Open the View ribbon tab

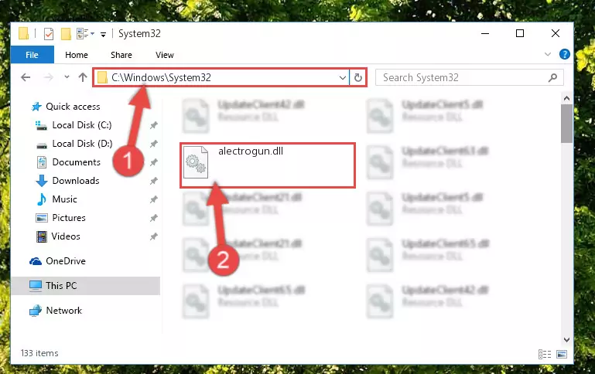click(x=164, y=55)
